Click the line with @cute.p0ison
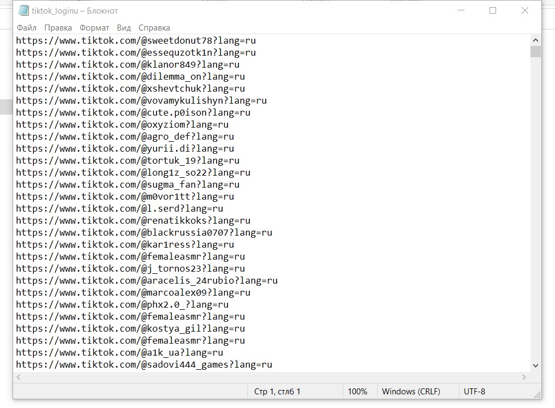555x408 pixels. [133, 112]
